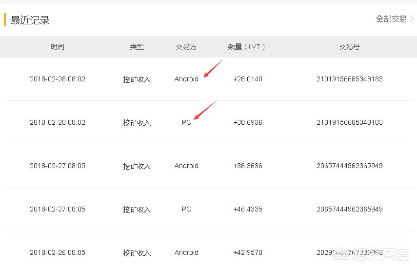
Task: Click the 2018-02-26 08:05 timestamp
Action: point(58,252)
